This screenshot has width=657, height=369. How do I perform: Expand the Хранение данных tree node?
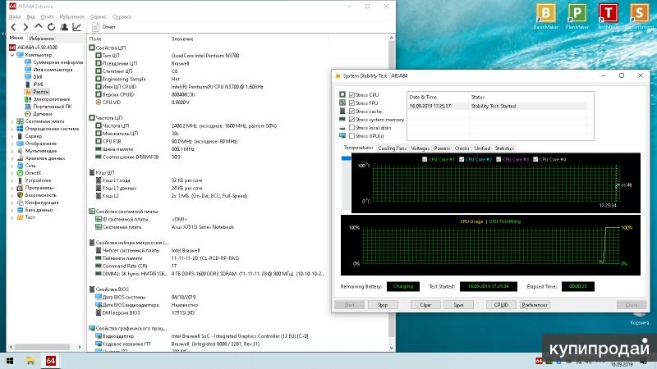12,158
